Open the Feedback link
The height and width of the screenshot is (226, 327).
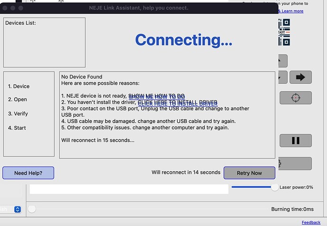311,222
